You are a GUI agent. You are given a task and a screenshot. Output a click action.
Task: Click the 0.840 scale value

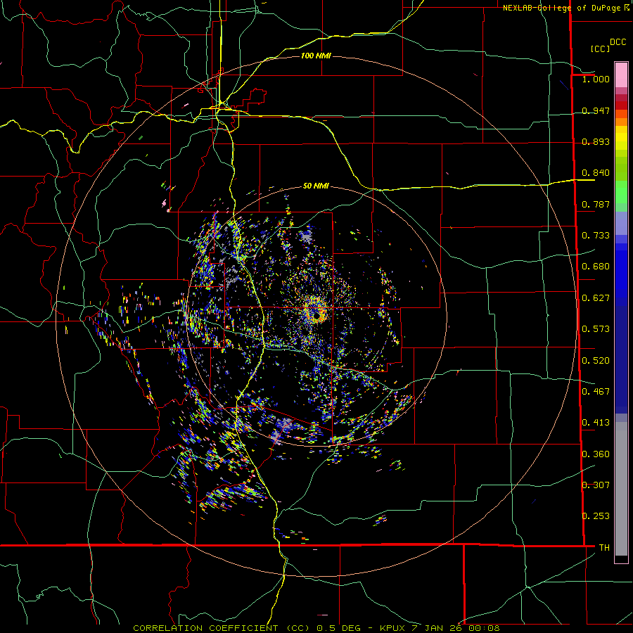pos(596,173)
